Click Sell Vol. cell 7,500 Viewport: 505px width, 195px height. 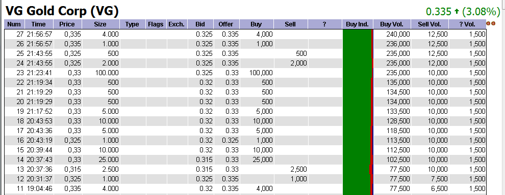point(439,179)
